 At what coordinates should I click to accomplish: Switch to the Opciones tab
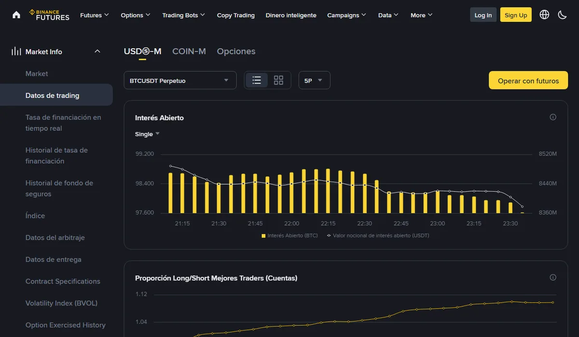pos(236,51)
